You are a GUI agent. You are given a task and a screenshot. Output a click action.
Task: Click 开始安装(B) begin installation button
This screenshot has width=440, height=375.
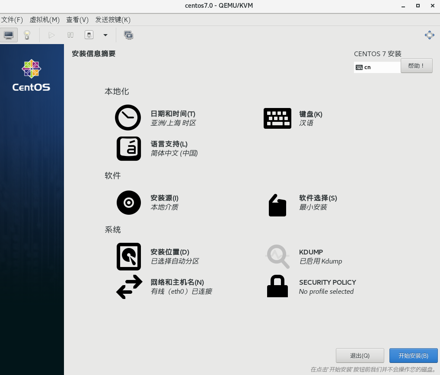[x=413, y=356]
